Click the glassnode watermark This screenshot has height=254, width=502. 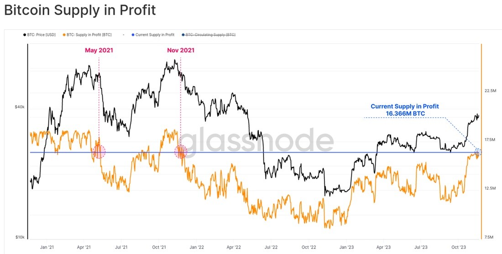[x=256, y=141]
